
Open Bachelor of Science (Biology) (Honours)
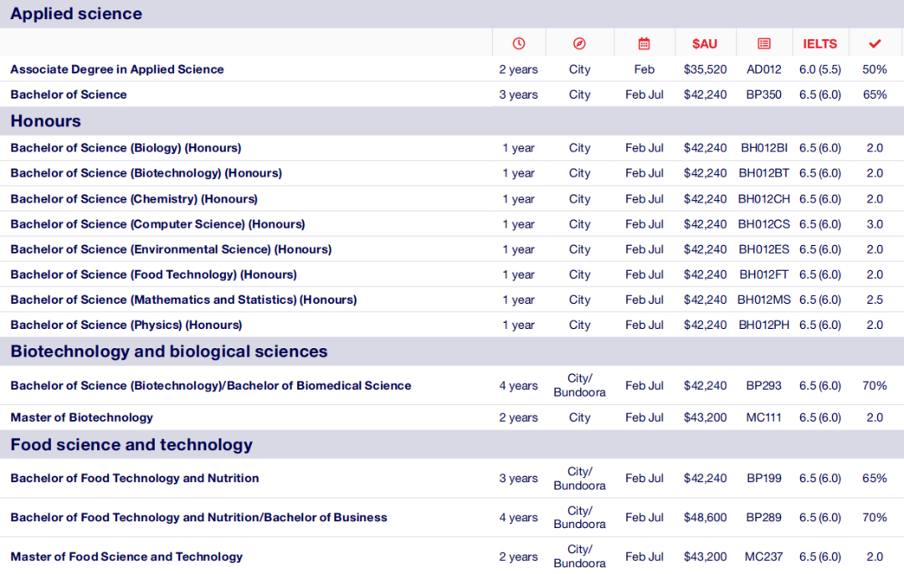coord(126,148)
